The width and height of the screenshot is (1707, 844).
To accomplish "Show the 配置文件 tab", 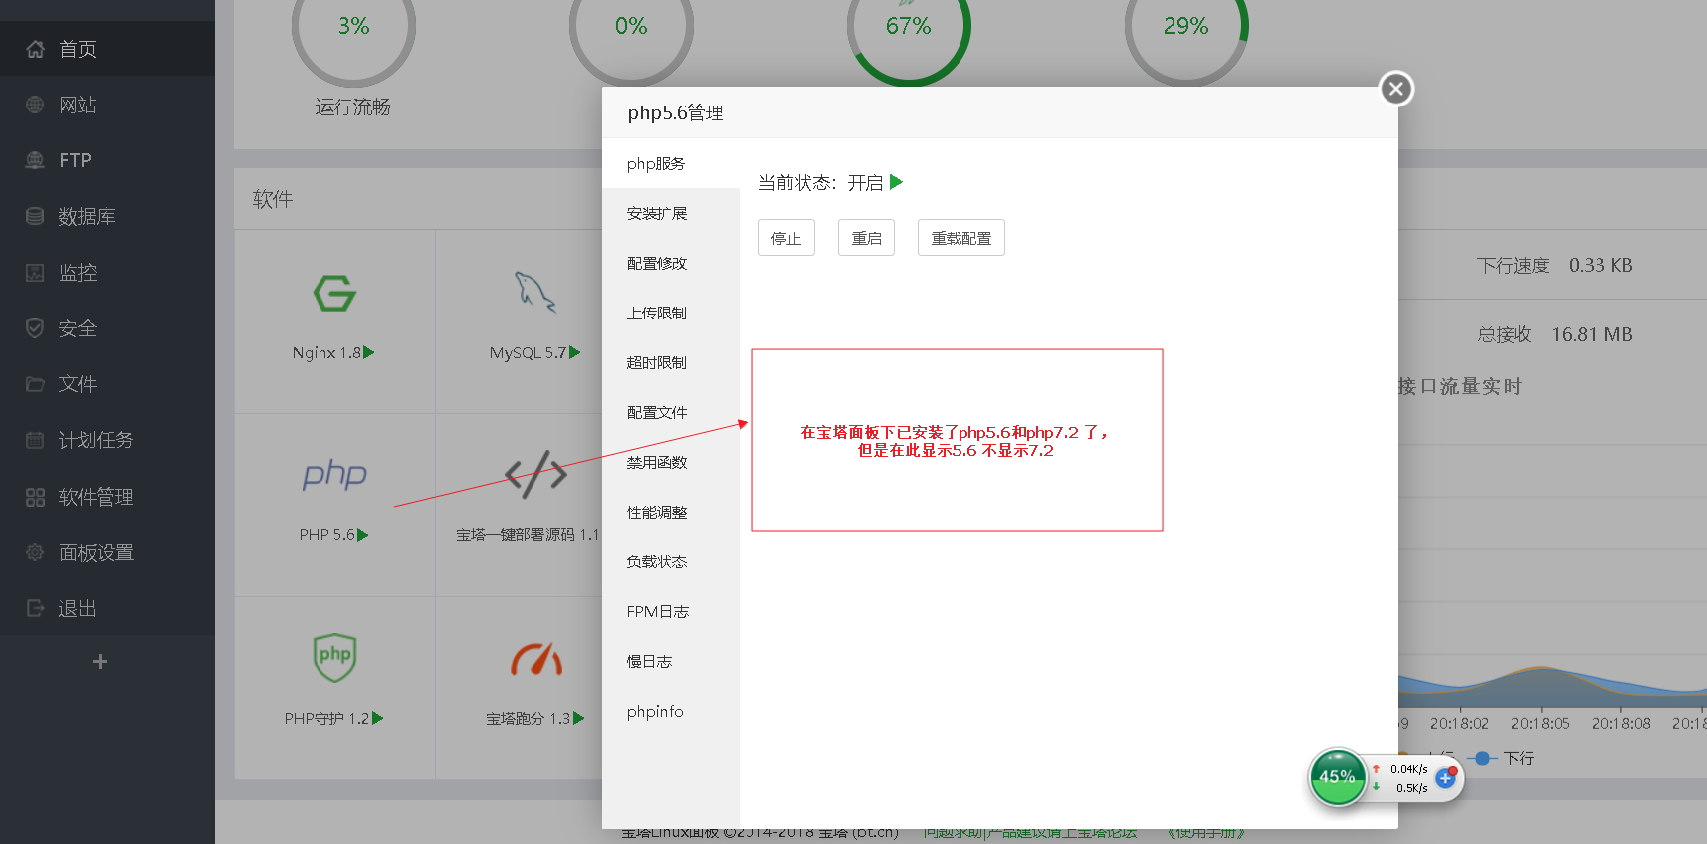I will tap(671, 413).
